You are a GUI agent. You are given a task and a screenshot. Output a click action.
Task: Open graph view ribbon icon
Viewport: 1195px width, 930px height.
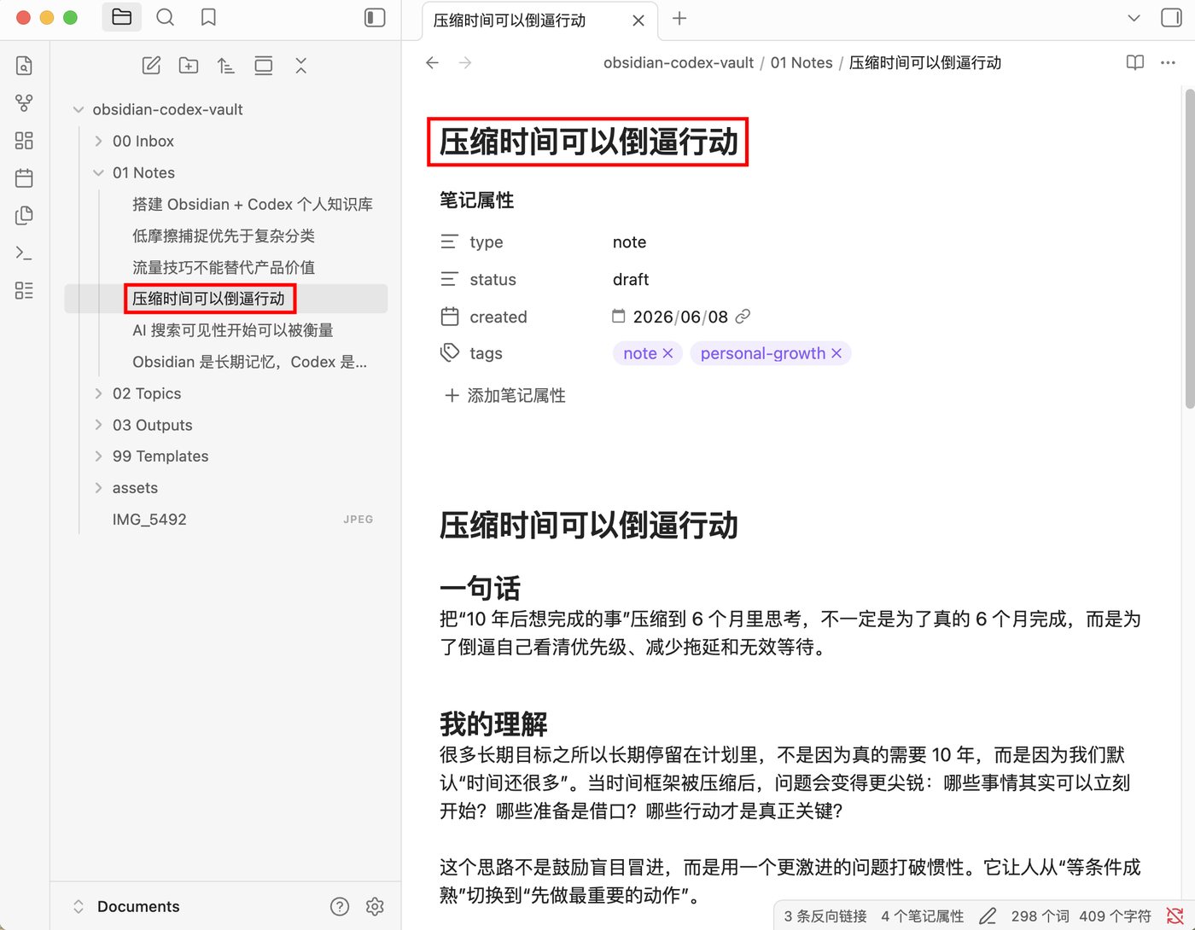click(24, 103)
